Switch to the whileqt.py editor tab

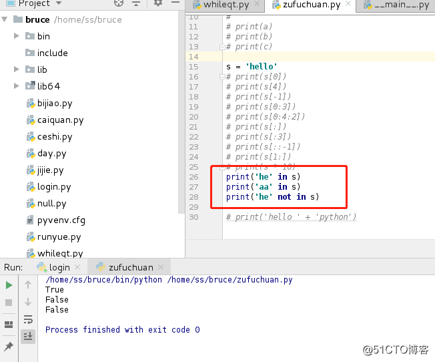(226, 5)
